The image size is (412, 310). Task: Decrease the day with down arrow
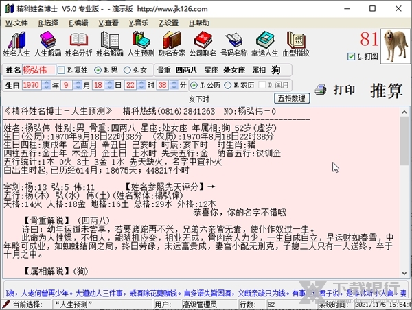pos(110,87)
